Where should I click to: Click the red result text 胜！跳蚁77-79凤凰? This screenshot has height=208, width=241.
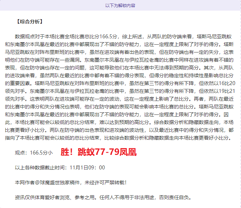[99, 152]
